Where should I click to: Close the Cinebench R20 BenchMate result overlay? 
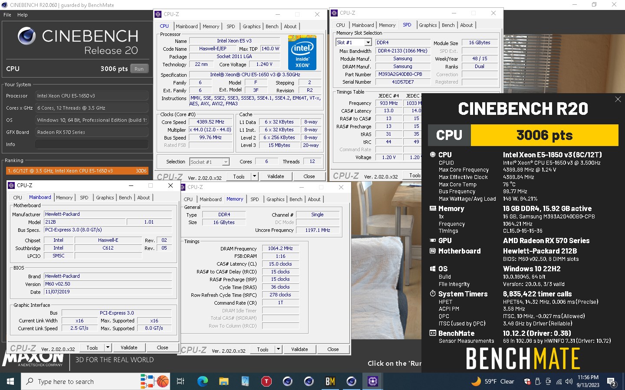[618, 99]
